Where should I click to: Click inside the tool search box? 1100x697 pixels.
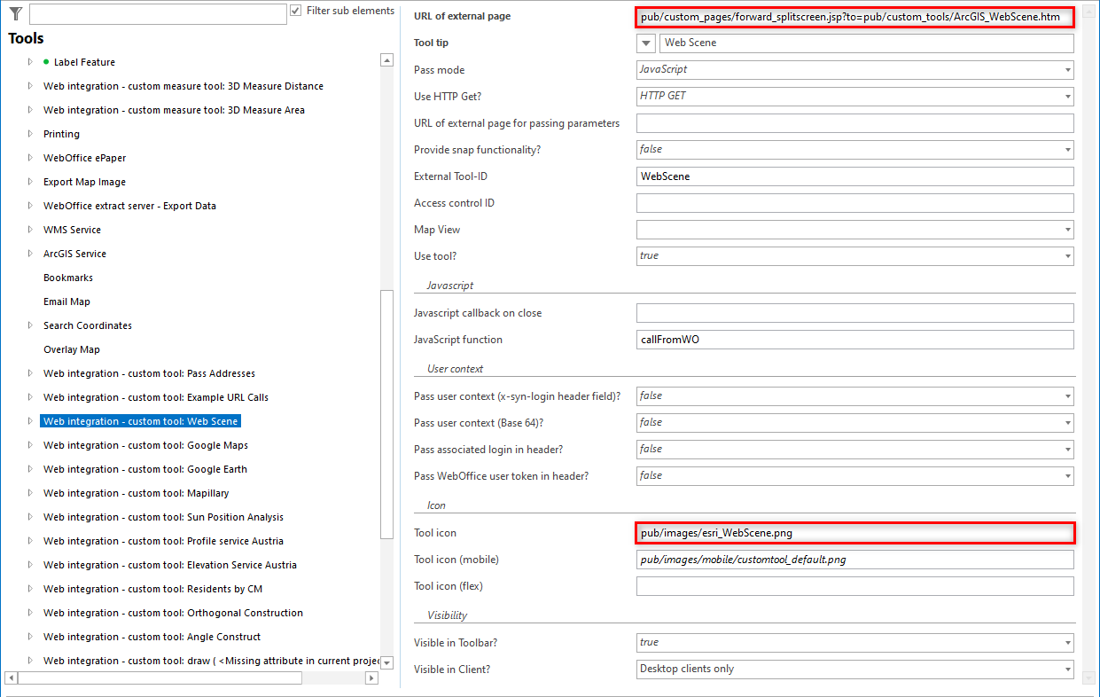(x=158, y=13)
